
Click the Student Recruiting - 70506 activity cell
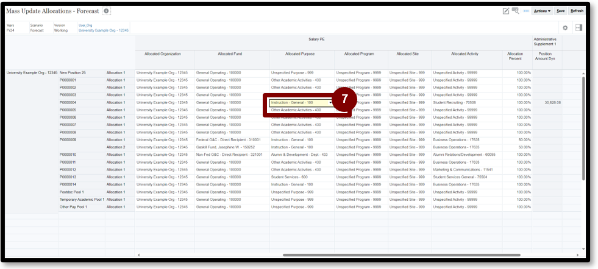point(467,102)
